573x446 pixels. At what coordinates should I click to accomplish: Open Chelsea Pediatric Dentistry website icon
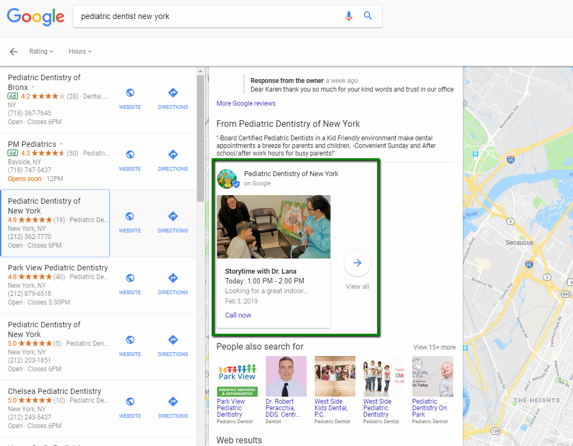[130, 402]
